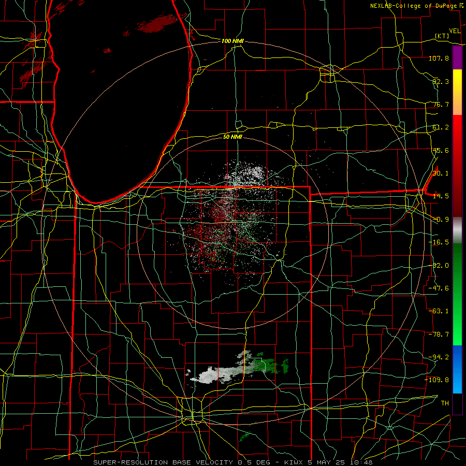Screen dimensions: 466x466
Task: Click the gray-green velocity echo south of radar
Action: [x=238, y=370]
